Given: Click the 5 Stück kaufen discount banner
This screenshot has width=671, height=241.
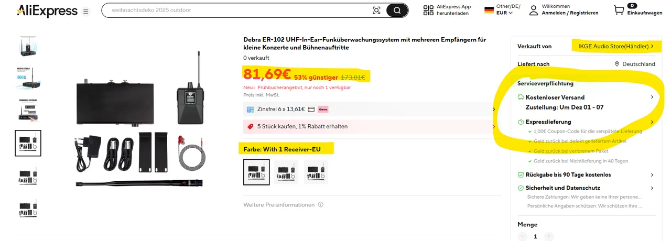Looking at the screenshot, I should (370, 126).
